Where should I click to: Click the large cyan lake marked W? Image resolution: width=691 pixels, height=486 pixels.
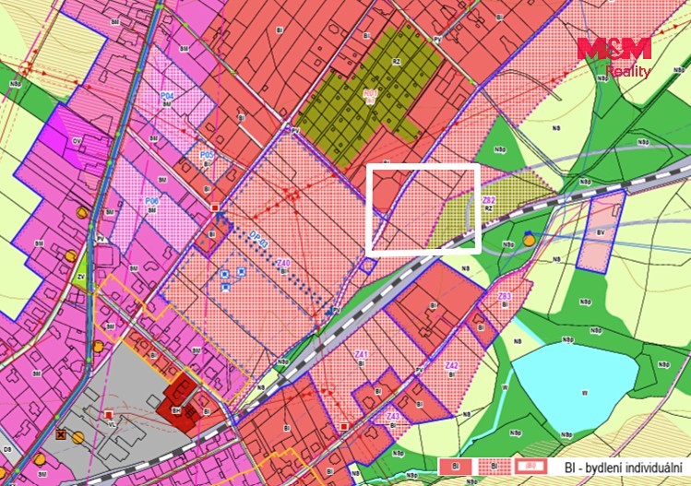[x=574, y=385]
